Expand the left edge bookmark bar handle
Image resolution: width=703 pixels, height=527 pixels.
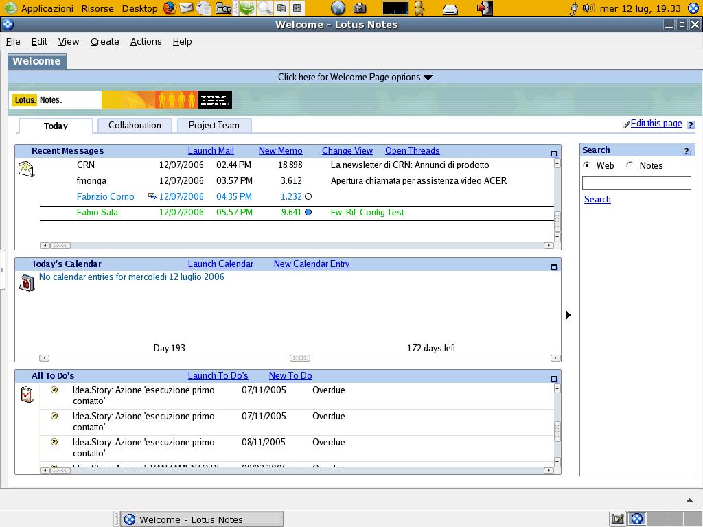3,270
